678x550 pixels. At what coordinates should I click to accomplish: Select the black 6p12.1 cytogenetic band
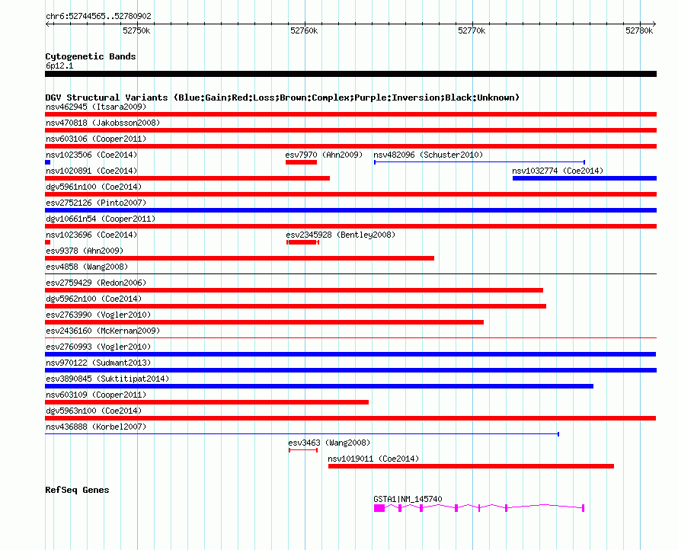point(350,74)
